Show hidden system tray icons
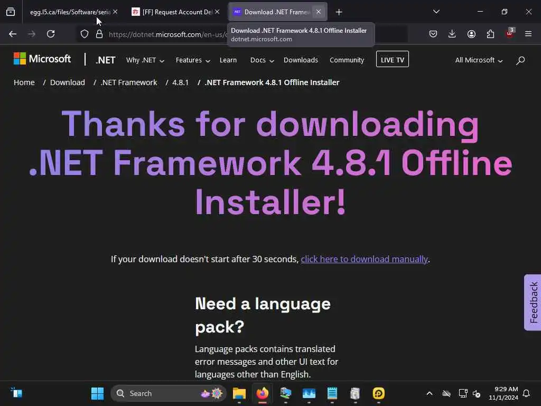The height and width of the screenshot is (406, 541). click(430, 393)
